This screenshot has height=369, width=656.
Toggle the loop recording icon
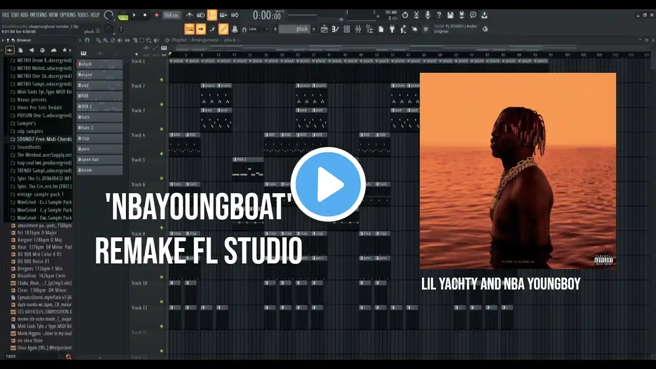tap(235, 15)
